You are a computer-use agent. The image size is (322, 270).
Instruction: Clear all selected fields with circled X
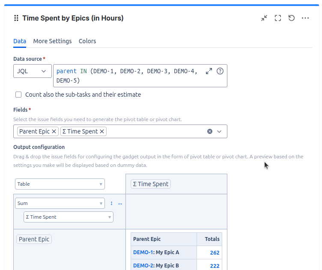(210, 131)
